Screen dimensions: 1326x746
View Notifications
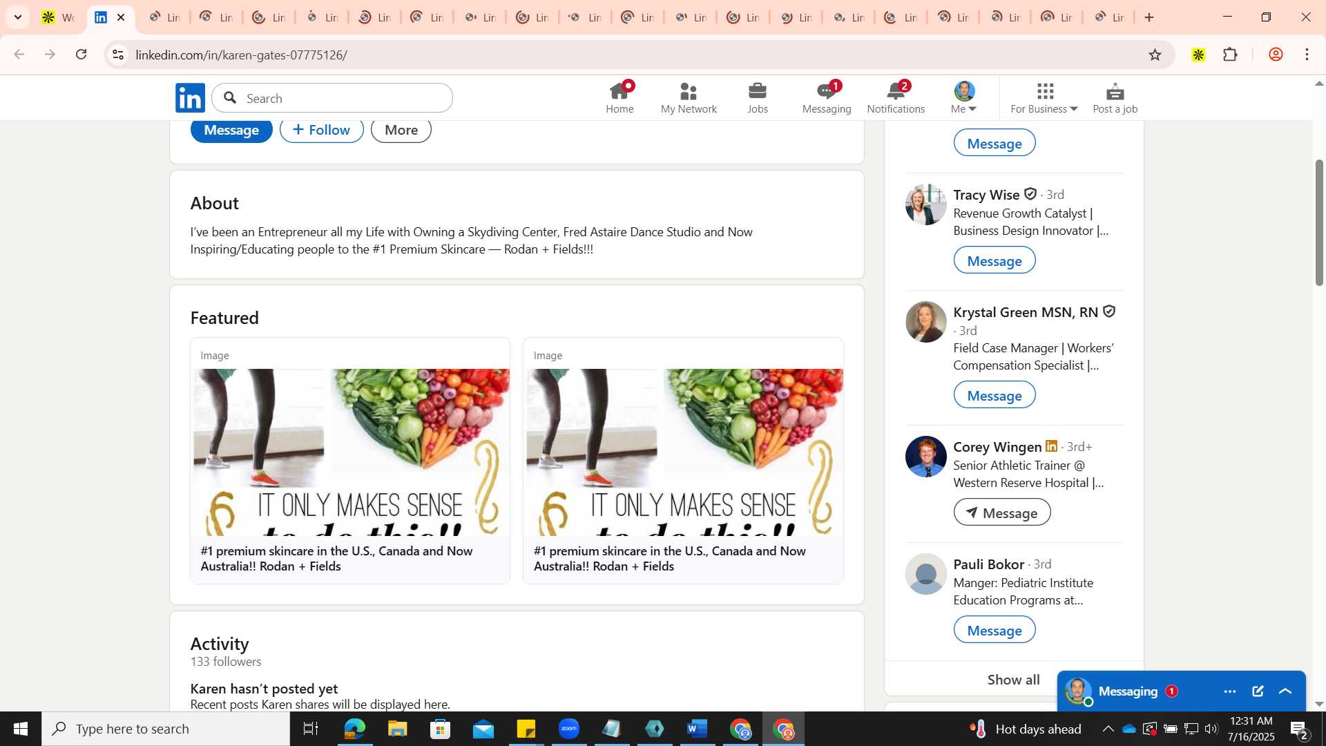click(x=896, y=97)
